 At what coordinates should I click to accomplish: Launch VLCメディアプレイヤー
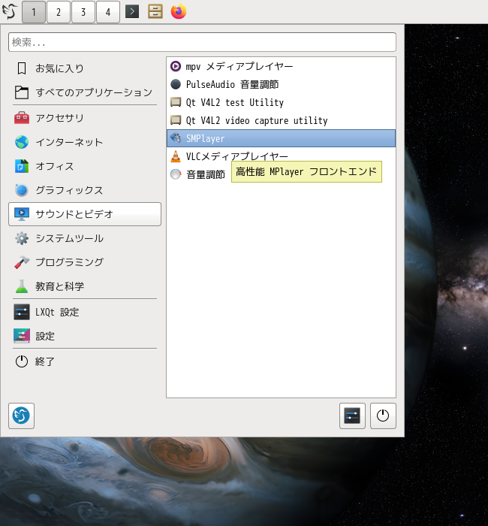pos(281,156)
